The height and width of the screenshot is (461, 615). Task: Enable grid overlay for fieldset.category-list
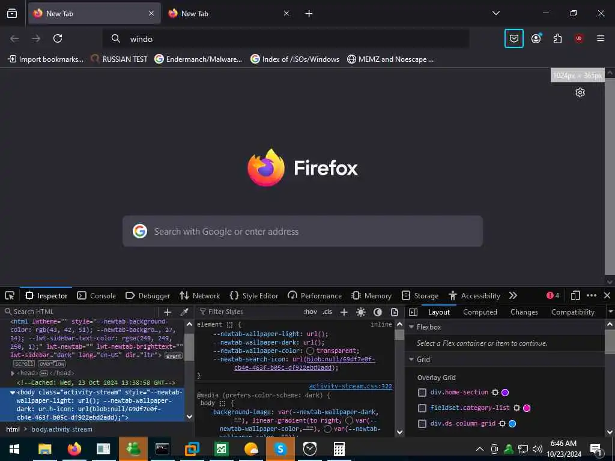click(x=422, y=408)
